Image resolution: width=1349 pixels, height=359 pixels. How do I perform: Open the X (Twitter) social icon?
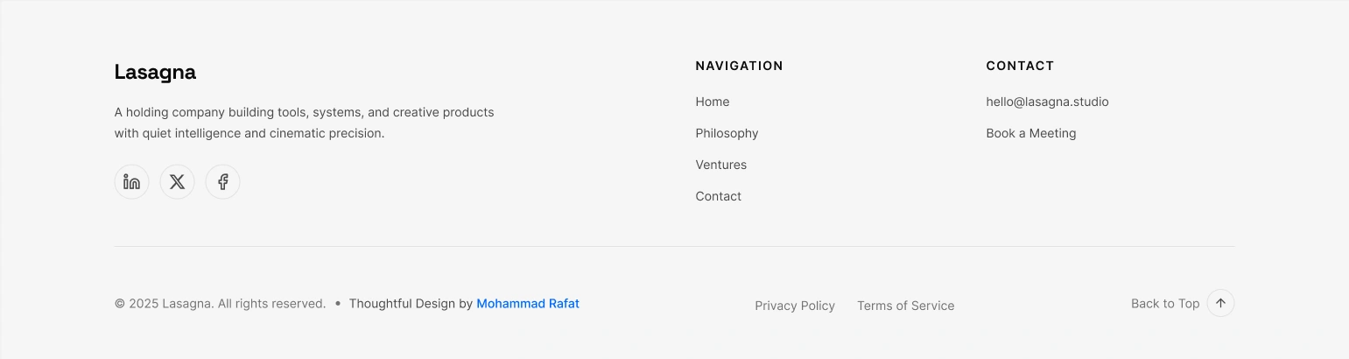[177, 182]
